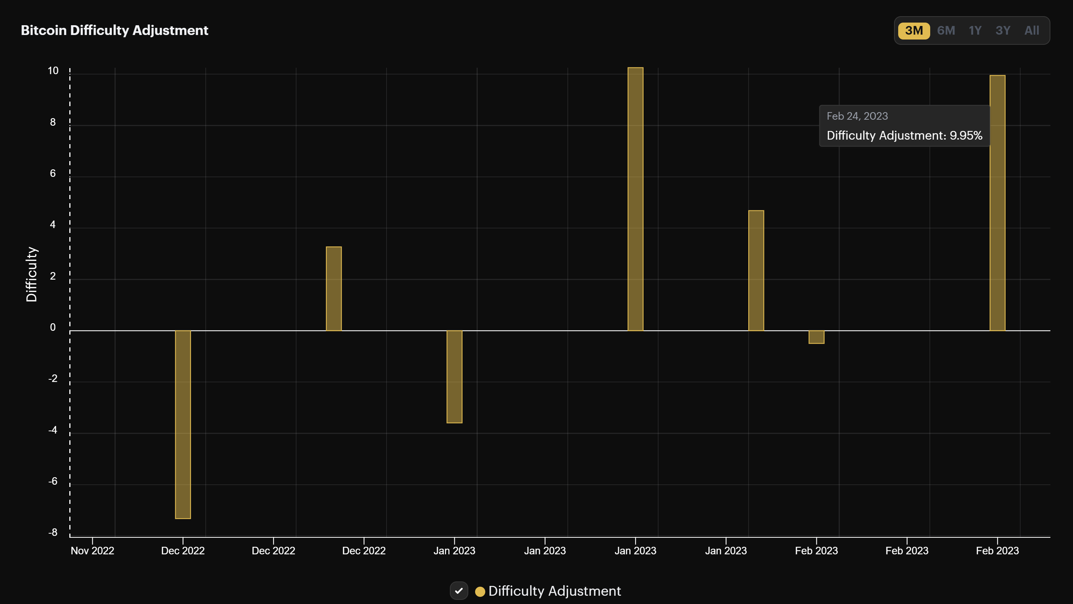Hide the Difficulty Adjustment series via legend
Image resolution: width=1073 pixels, height=604 pixels.
click(459, 591)
